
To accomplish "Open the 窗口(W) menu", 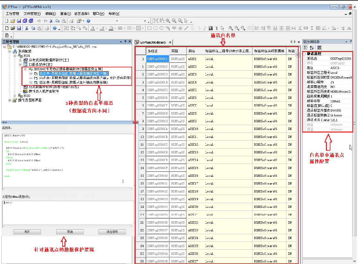I will click(x=98, y=13).
